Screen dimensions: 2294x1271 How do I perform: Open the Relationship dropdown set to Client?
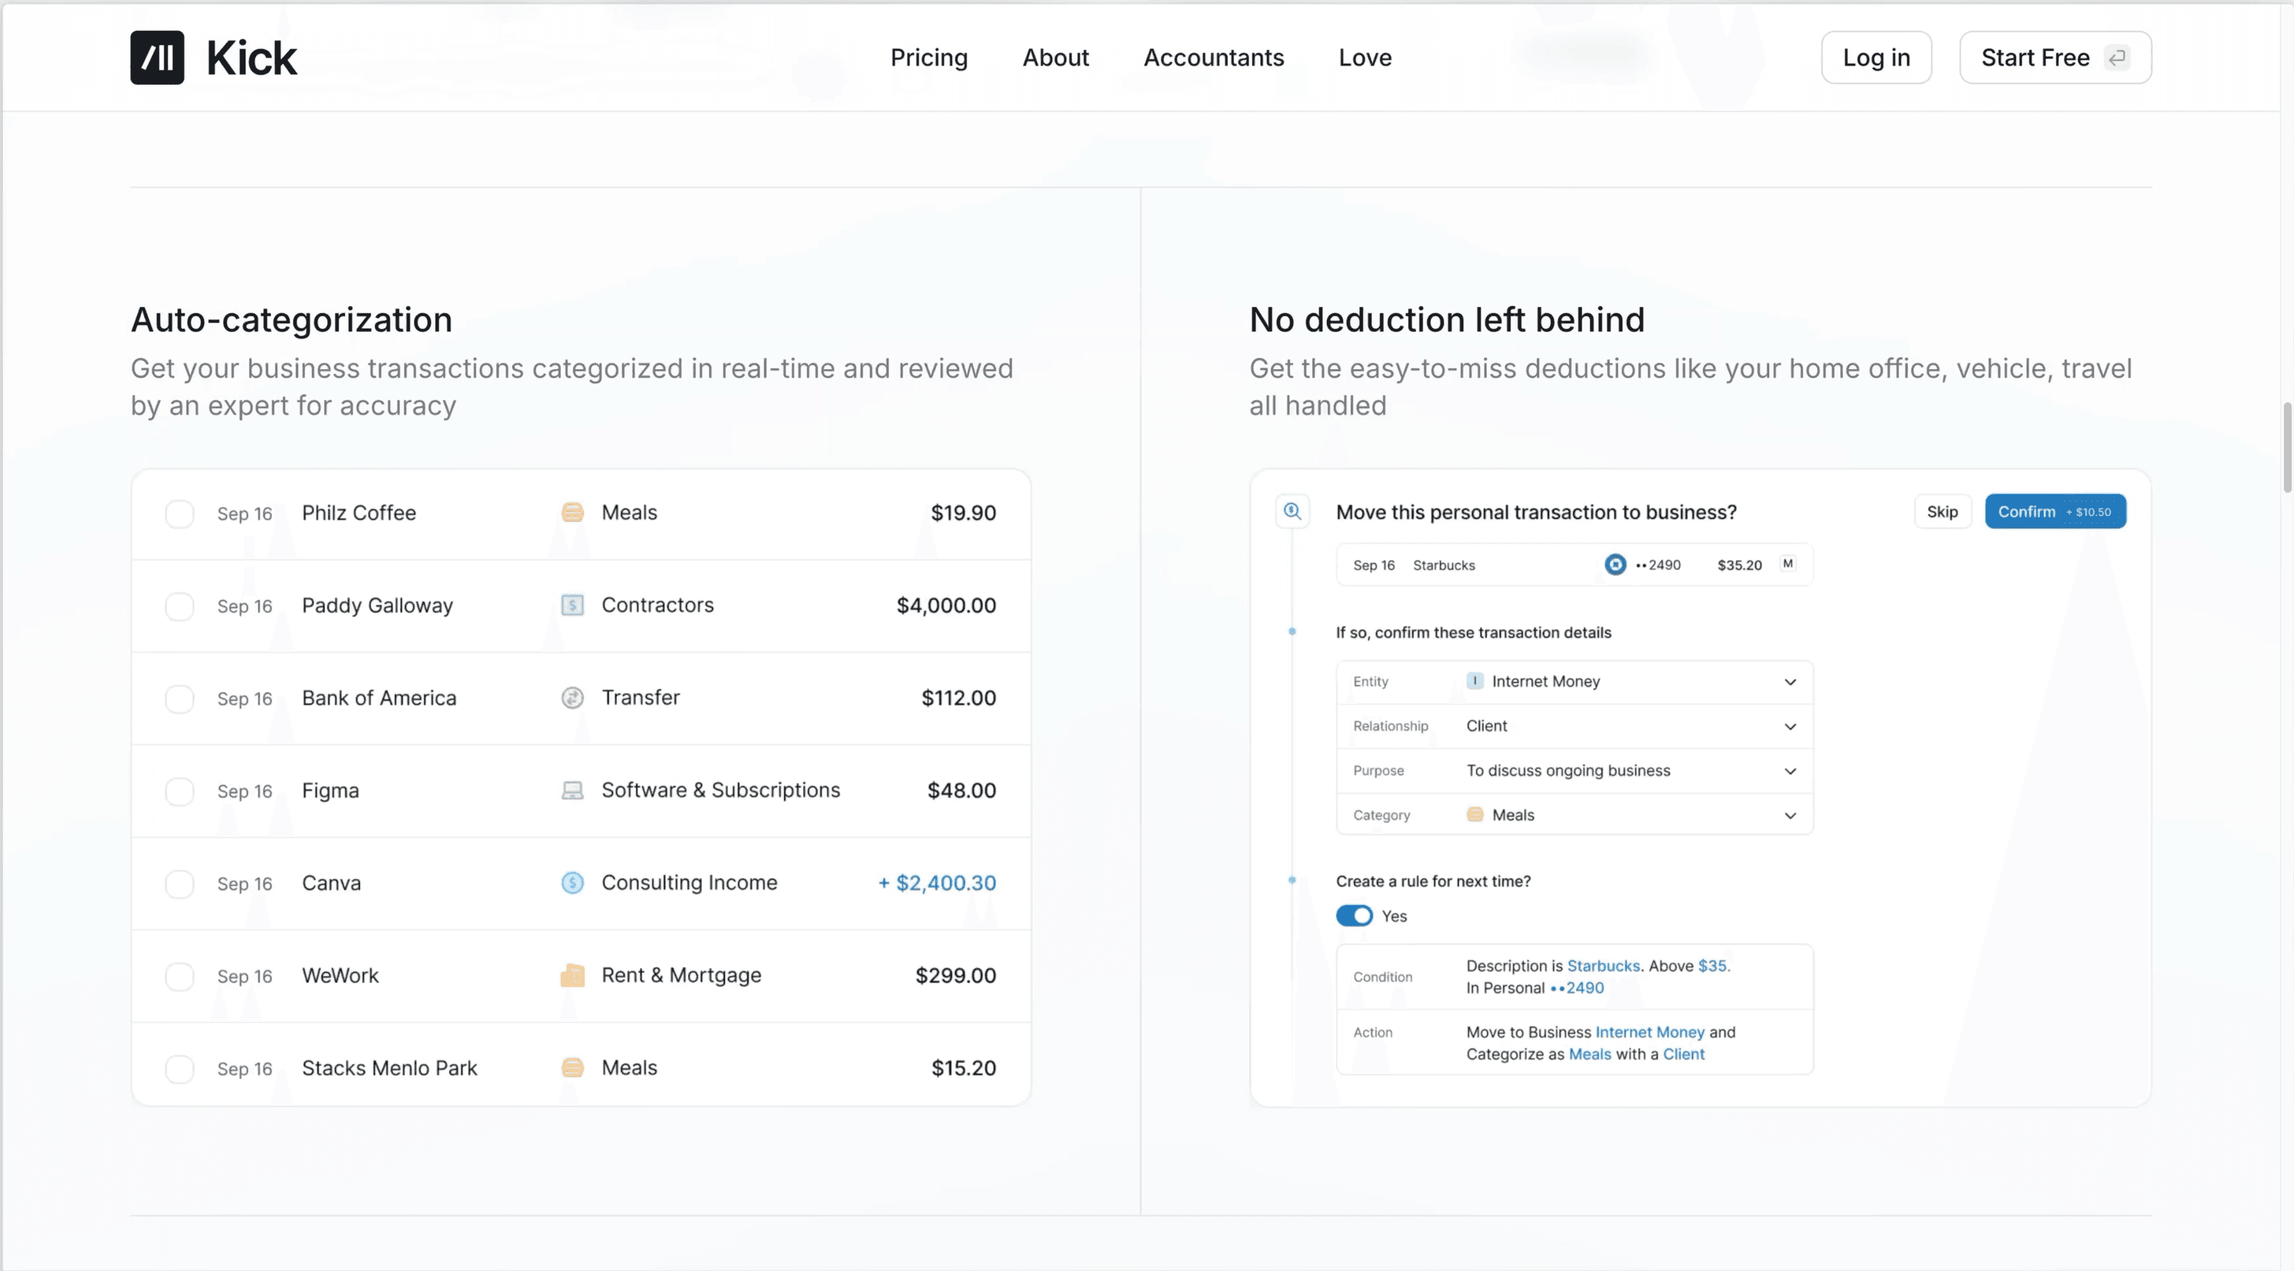(x=1574, y=727)
